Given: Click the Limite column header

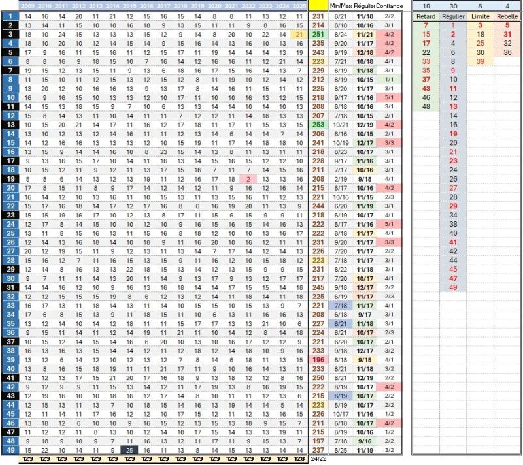Looking at the screenshot, I should click(481, 16).
